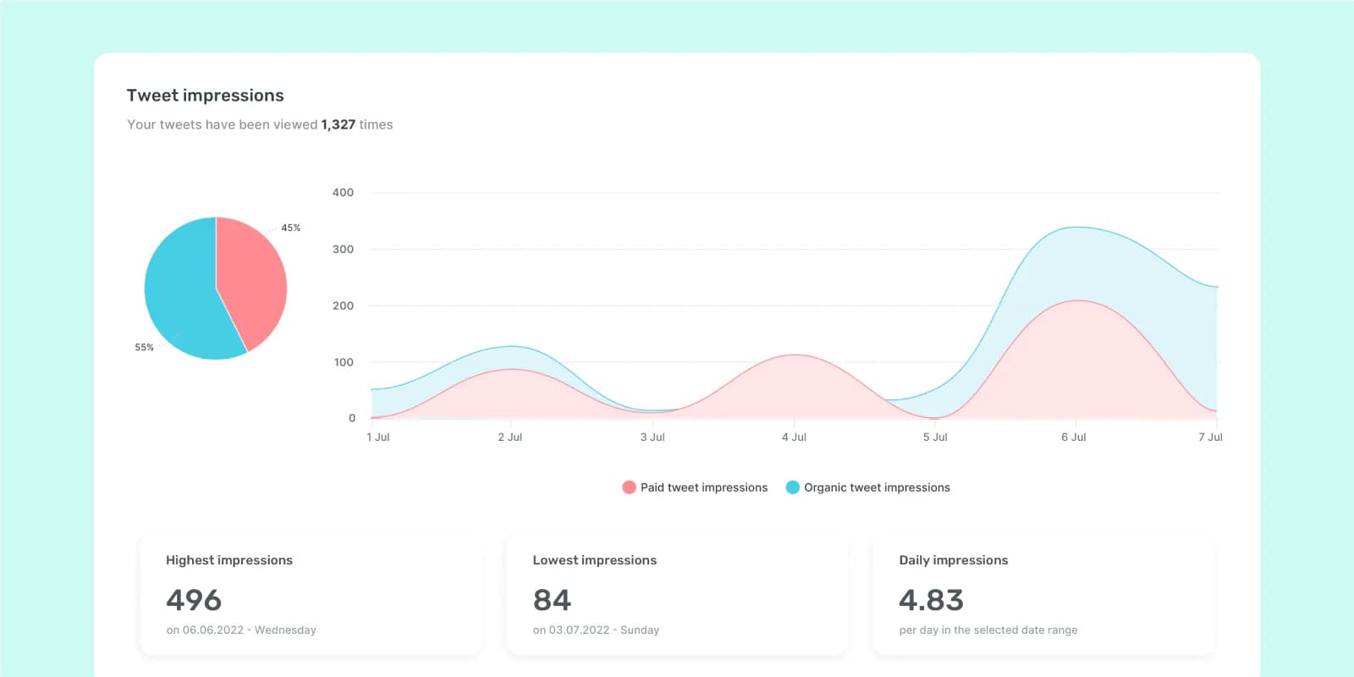Toggle the Paid tweet impressions legend item
This screenshot has width=1354, height=677.
click(695, 487)
